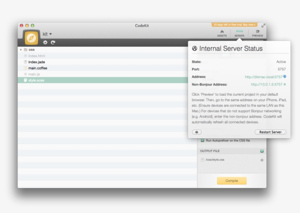Image resolution: width=300 pixels, height=213 pixels.
Task: Open project settings gear icon
Action: pos(45,43)
